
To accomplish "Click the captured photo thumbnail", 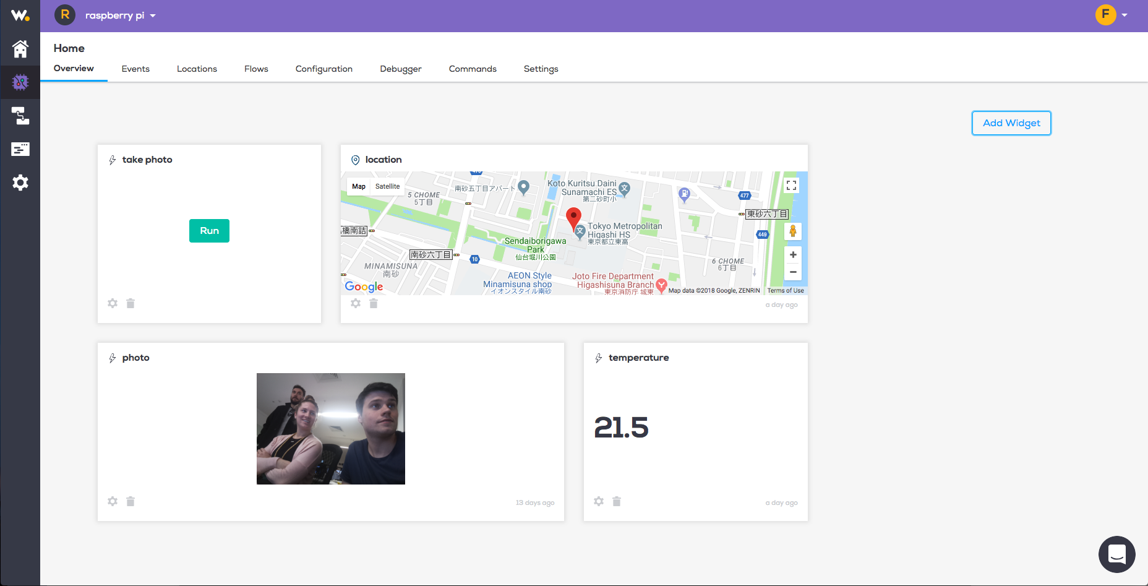I will 331,429.
